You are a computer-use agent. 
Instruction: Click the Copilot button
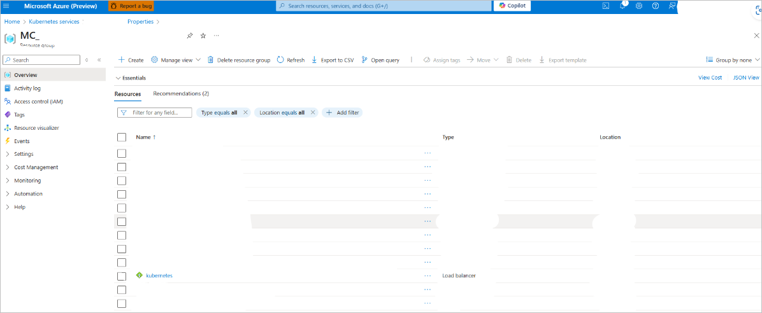[512, 6]
